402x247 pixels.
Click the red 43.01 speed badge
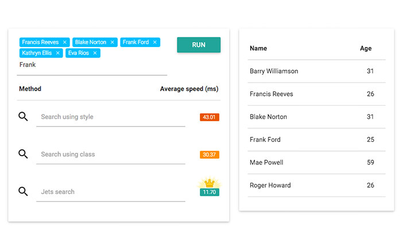point(210,117)
